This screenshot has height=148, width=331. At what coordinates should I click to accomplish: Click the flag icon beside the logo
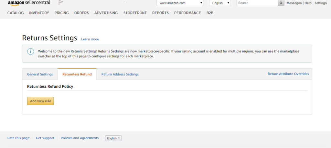61,3
